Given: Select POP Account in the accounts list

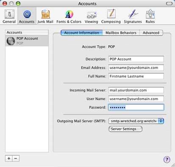Looking at the screenshot, I should [x=27, y=41].
